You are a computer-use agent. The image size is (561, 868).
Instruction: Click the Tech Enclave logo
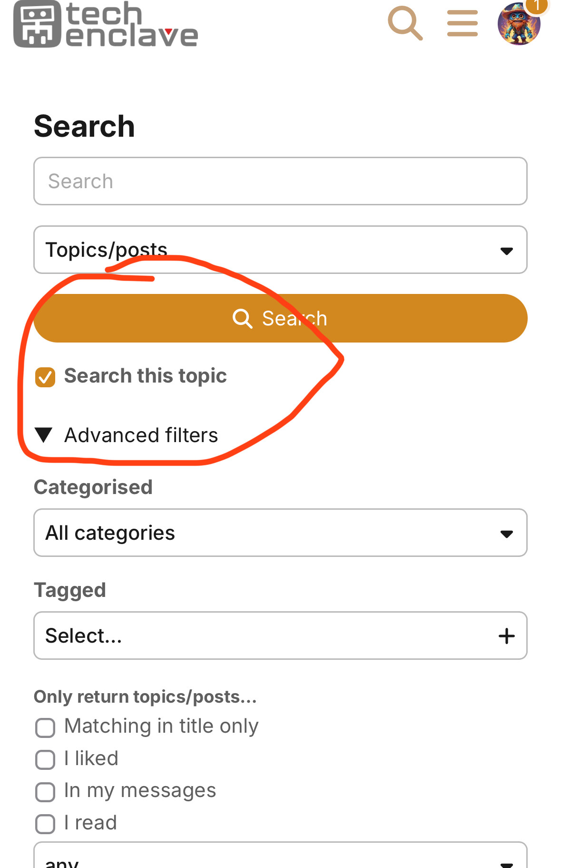[106, 24]
